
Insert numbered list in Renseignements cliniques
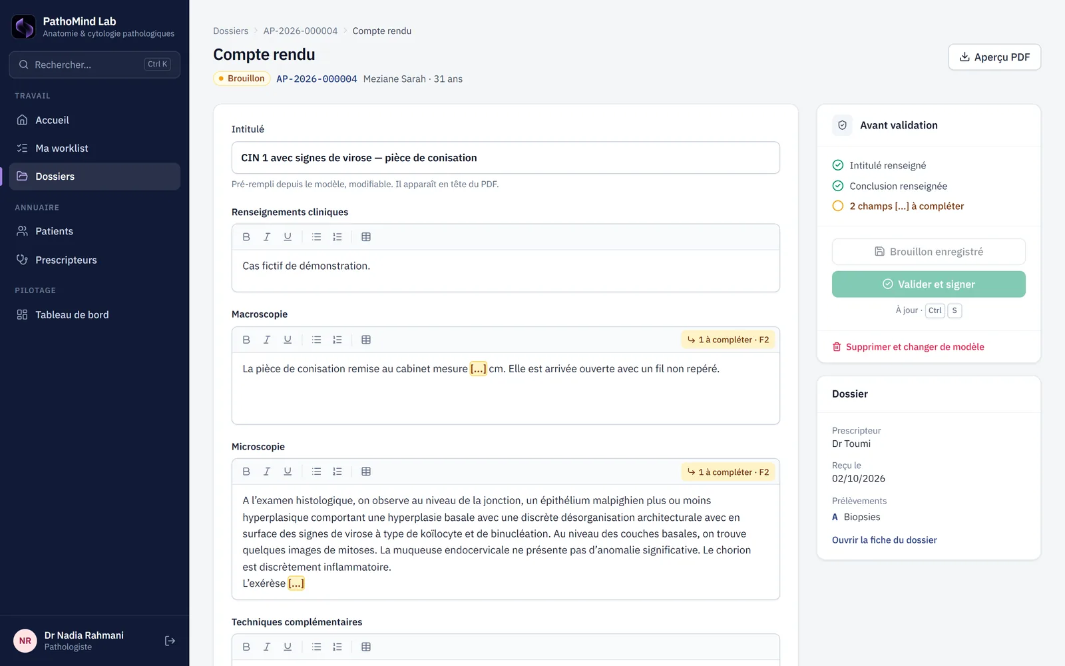(x=337, y=237)
